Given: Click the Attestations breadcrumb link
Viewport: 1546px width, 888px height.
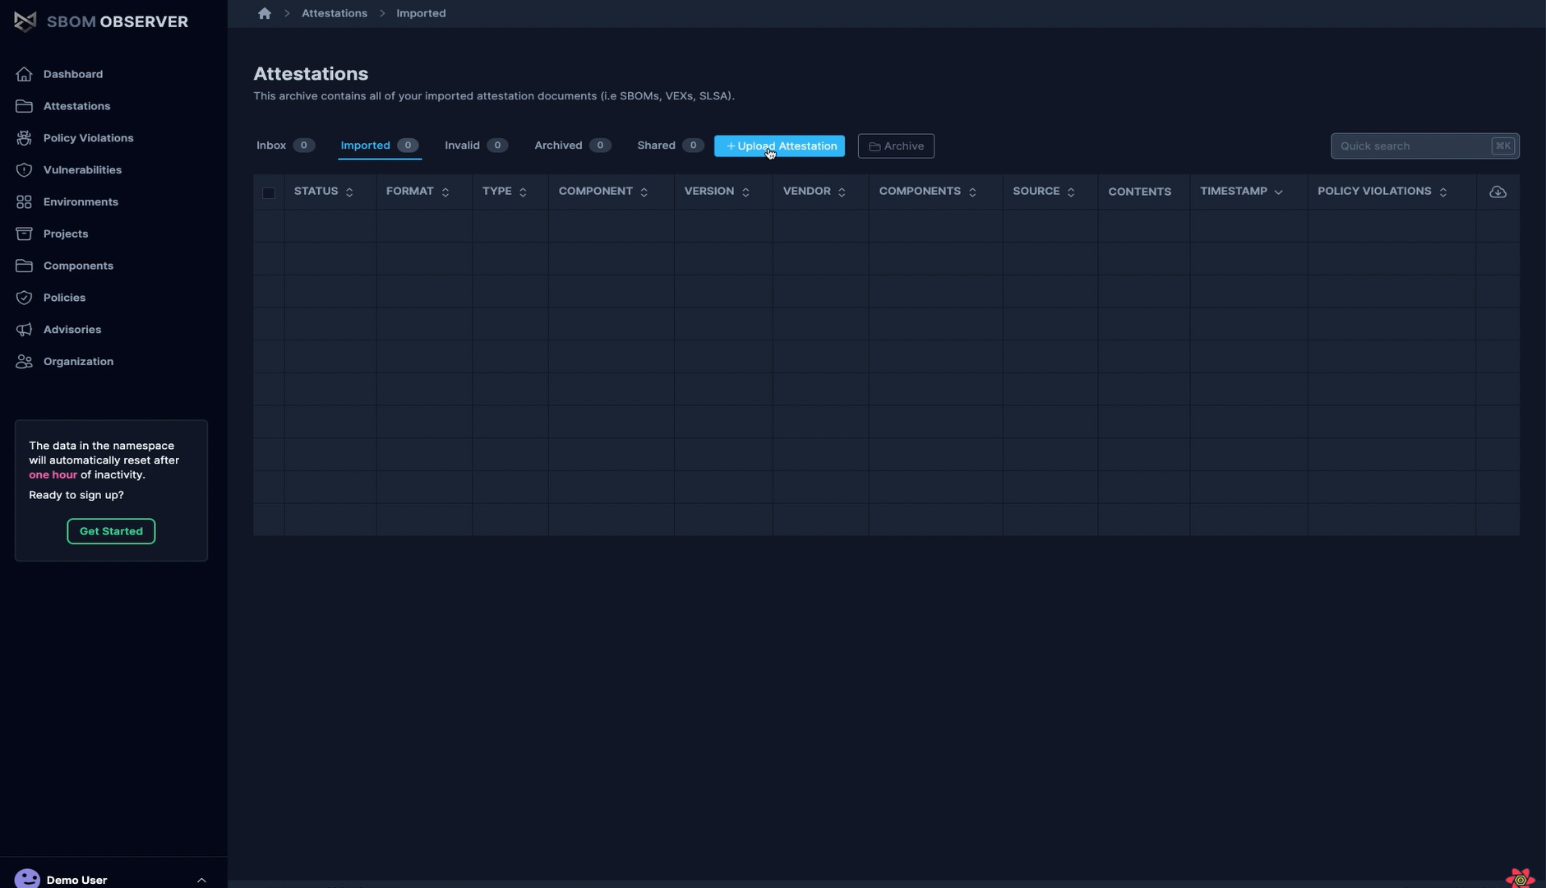Looking at the screenshot, I should tap(335, 13).
